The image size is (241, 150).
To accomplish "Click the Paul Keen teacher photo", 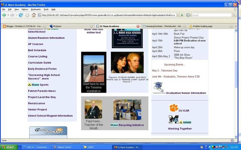I will tap(93, 109).
